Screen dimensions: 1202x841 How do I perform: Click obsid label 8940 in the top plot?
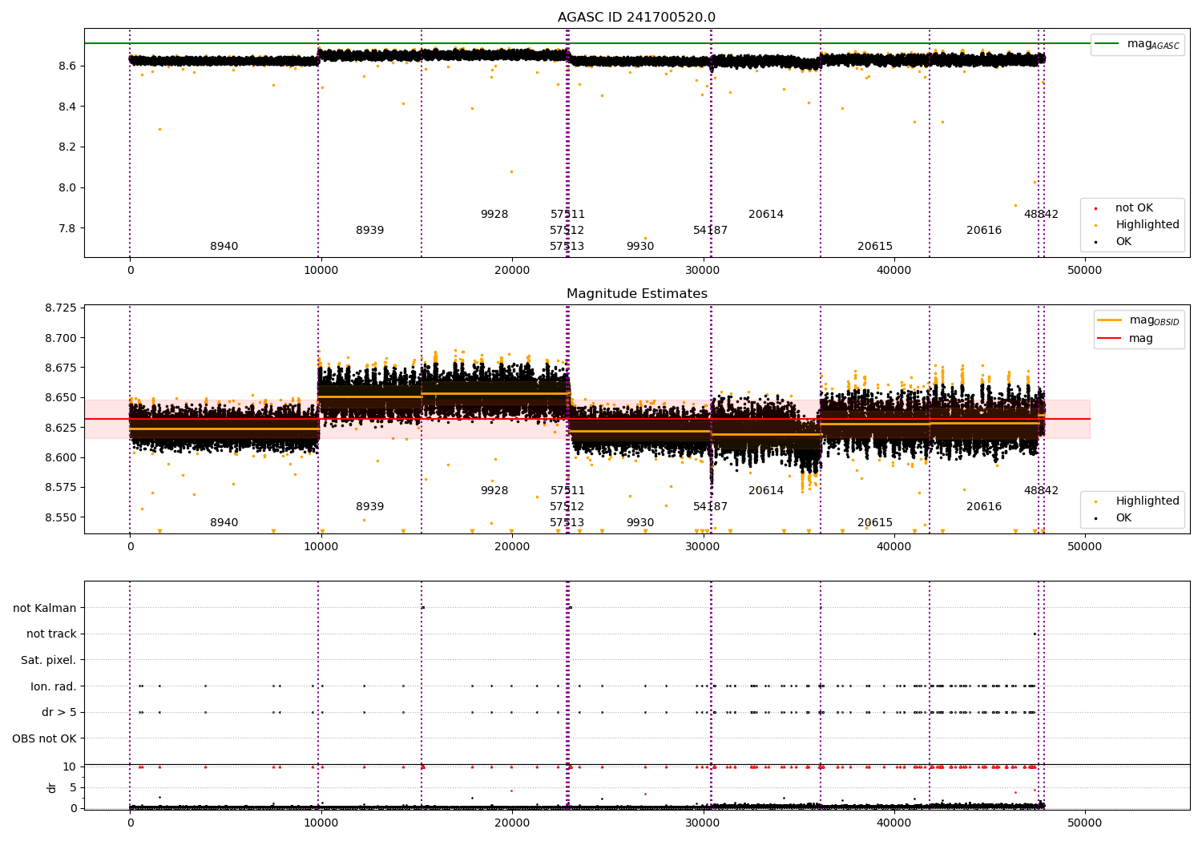(224, 247)
